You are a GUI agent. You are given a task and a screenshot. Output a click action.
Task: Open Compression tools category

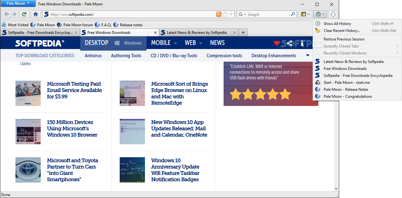tap(224, 56)
